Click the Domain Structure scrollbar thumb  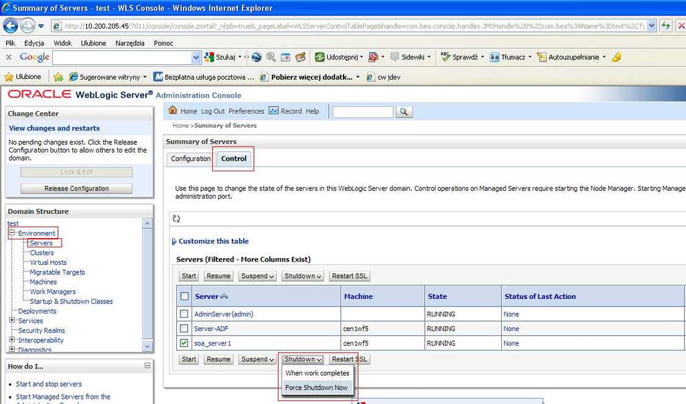tap(147, 284)
